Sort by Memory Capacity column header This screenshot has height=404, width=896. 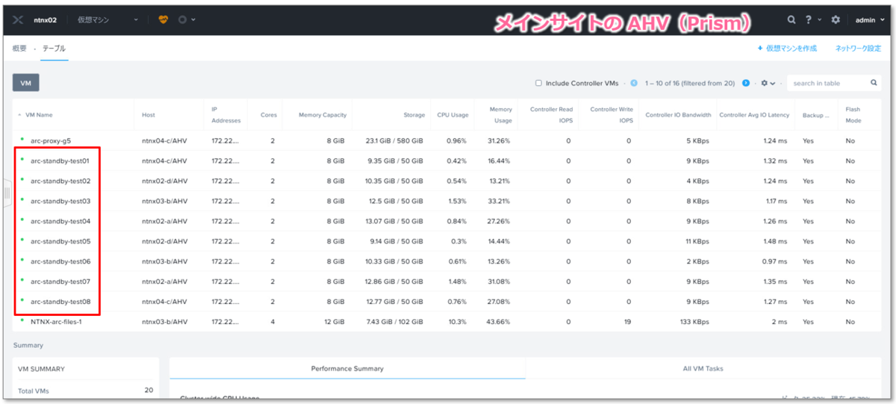pyautogui.click(x=323, y=115)
